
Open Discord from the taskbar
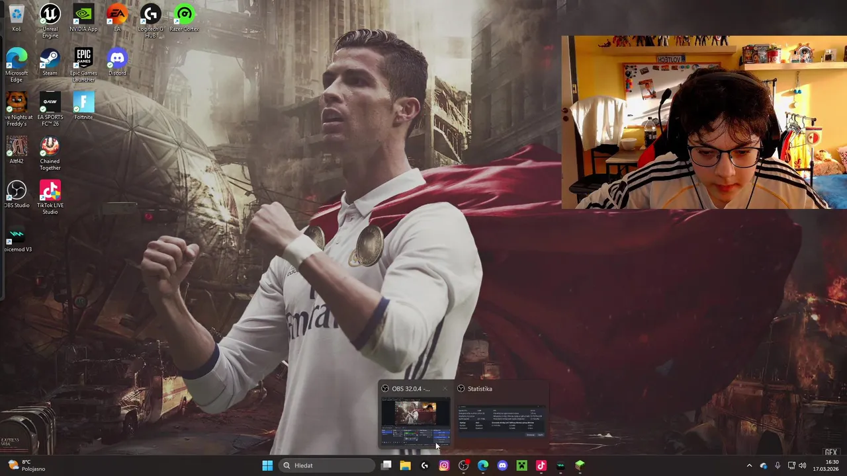click(x=502, y=465)
